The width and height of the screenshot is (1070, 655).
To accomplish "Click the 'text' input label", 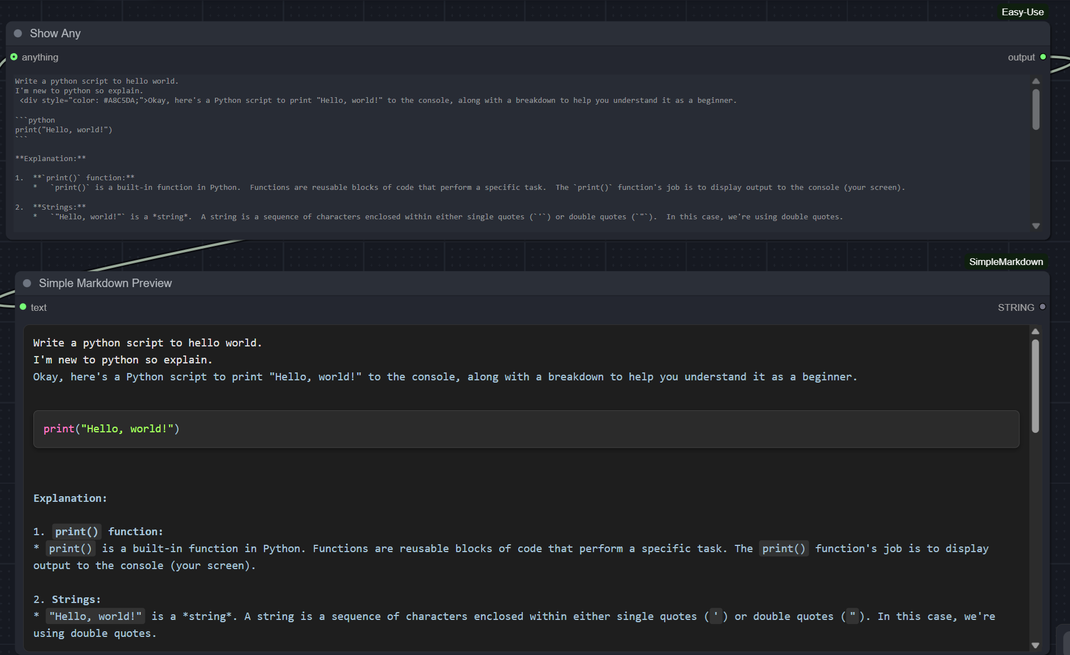I will tap(38, 307).
